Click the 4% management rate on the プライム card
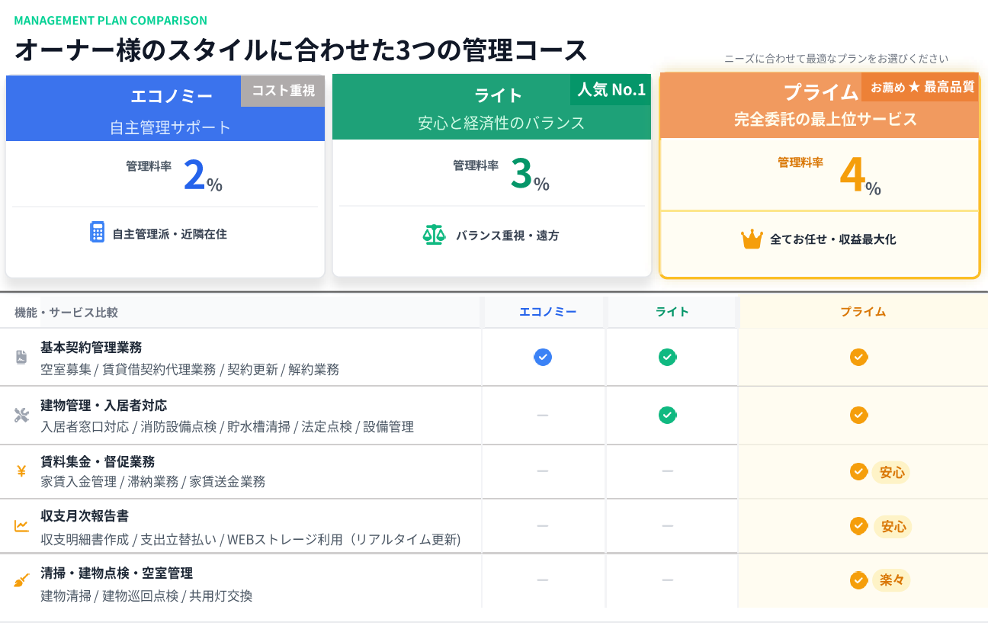This screenshot has width=988, height=626. [x=859, y=177]
